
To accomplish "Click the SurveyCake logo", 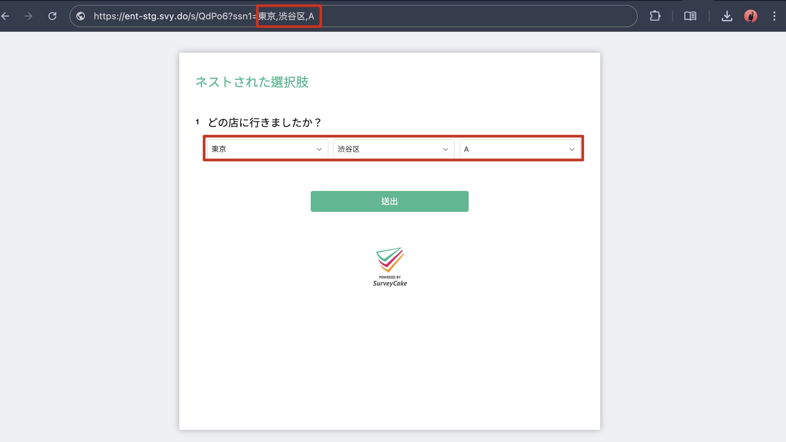I will [x=390, y=267].
